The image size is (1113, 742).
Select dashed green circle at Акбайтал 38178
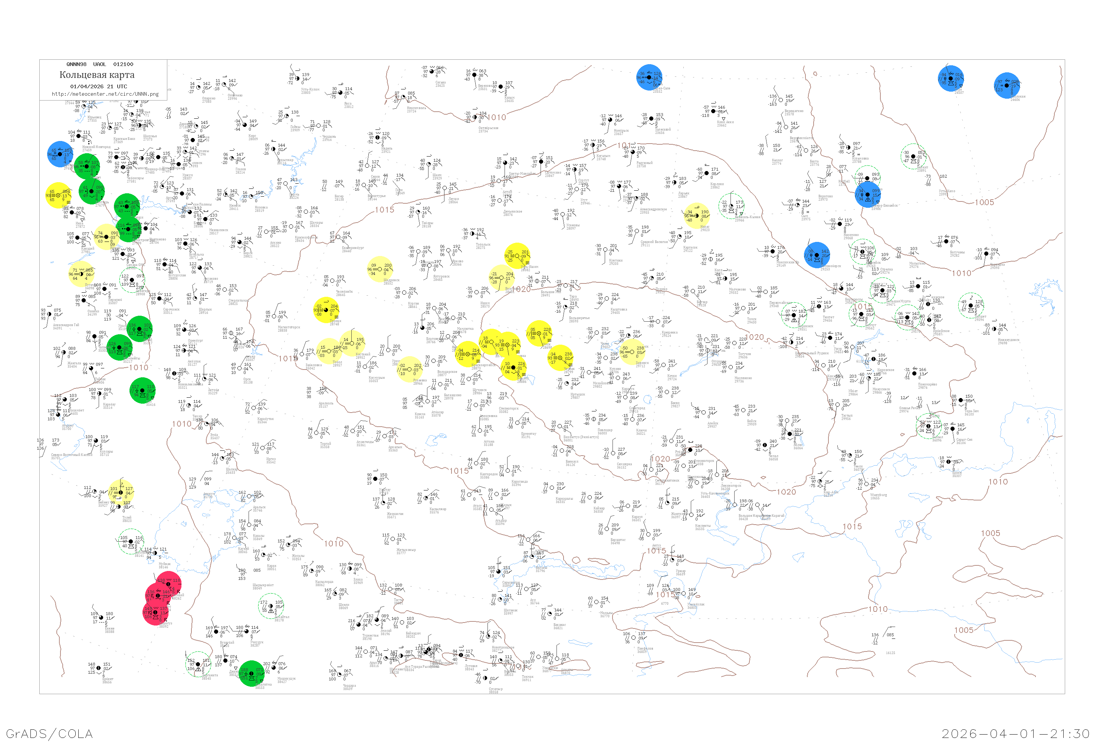(271, 606)
